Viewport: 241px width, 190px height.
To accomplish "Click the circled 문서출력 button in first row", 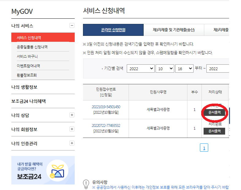I will [x=214, y=112].
